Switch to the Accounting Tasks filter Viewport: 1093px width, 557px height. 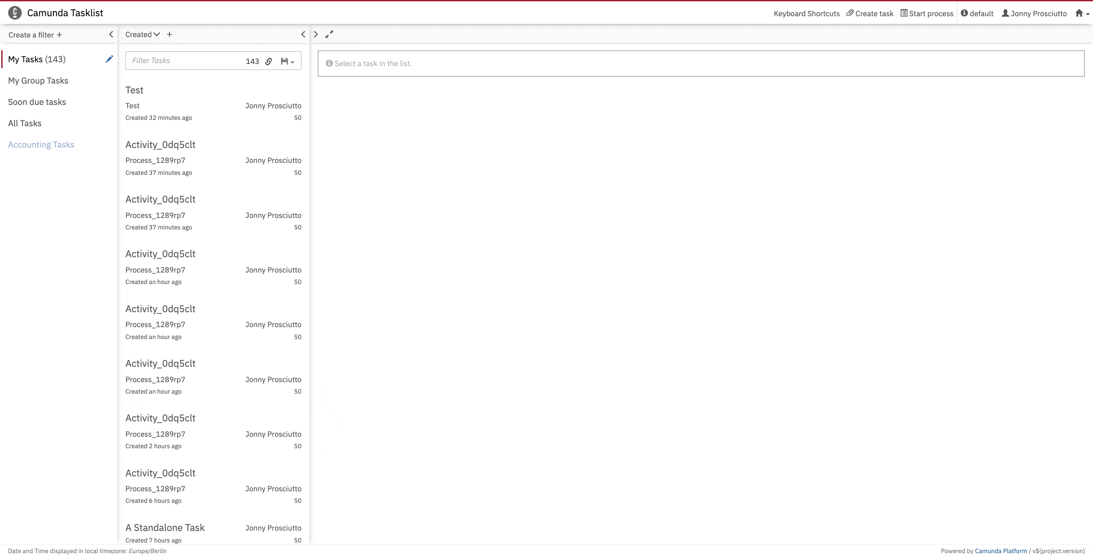41,145
